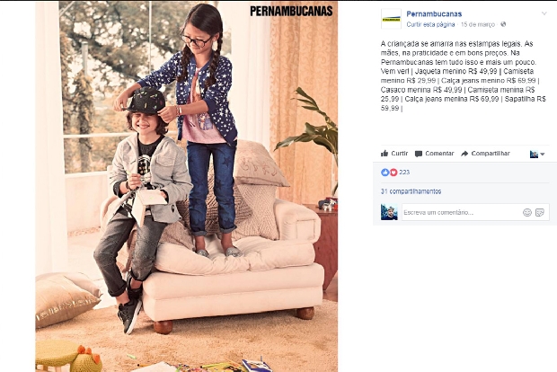The width and height of the screenshot is (557, 372).
Task: Click the public globe privacy icon
Action: (503, 24)
